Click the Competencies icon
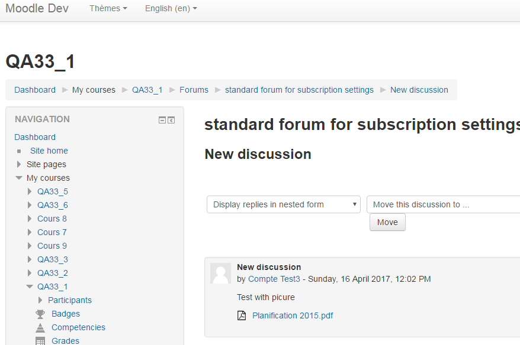This screenshot has height=345, width=520. (x=40, y=327)
